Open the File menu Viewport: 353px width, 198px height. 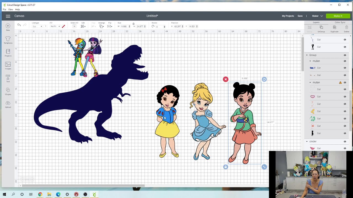4,10
